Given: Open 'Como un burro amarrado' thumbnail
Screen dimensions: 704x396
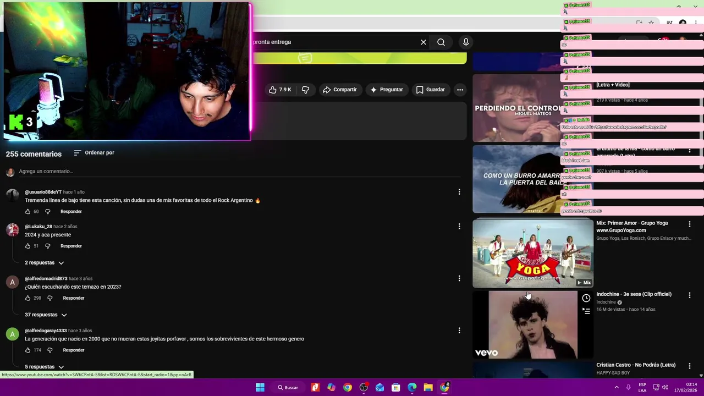Looking at the screenshot, I should 516,179.
